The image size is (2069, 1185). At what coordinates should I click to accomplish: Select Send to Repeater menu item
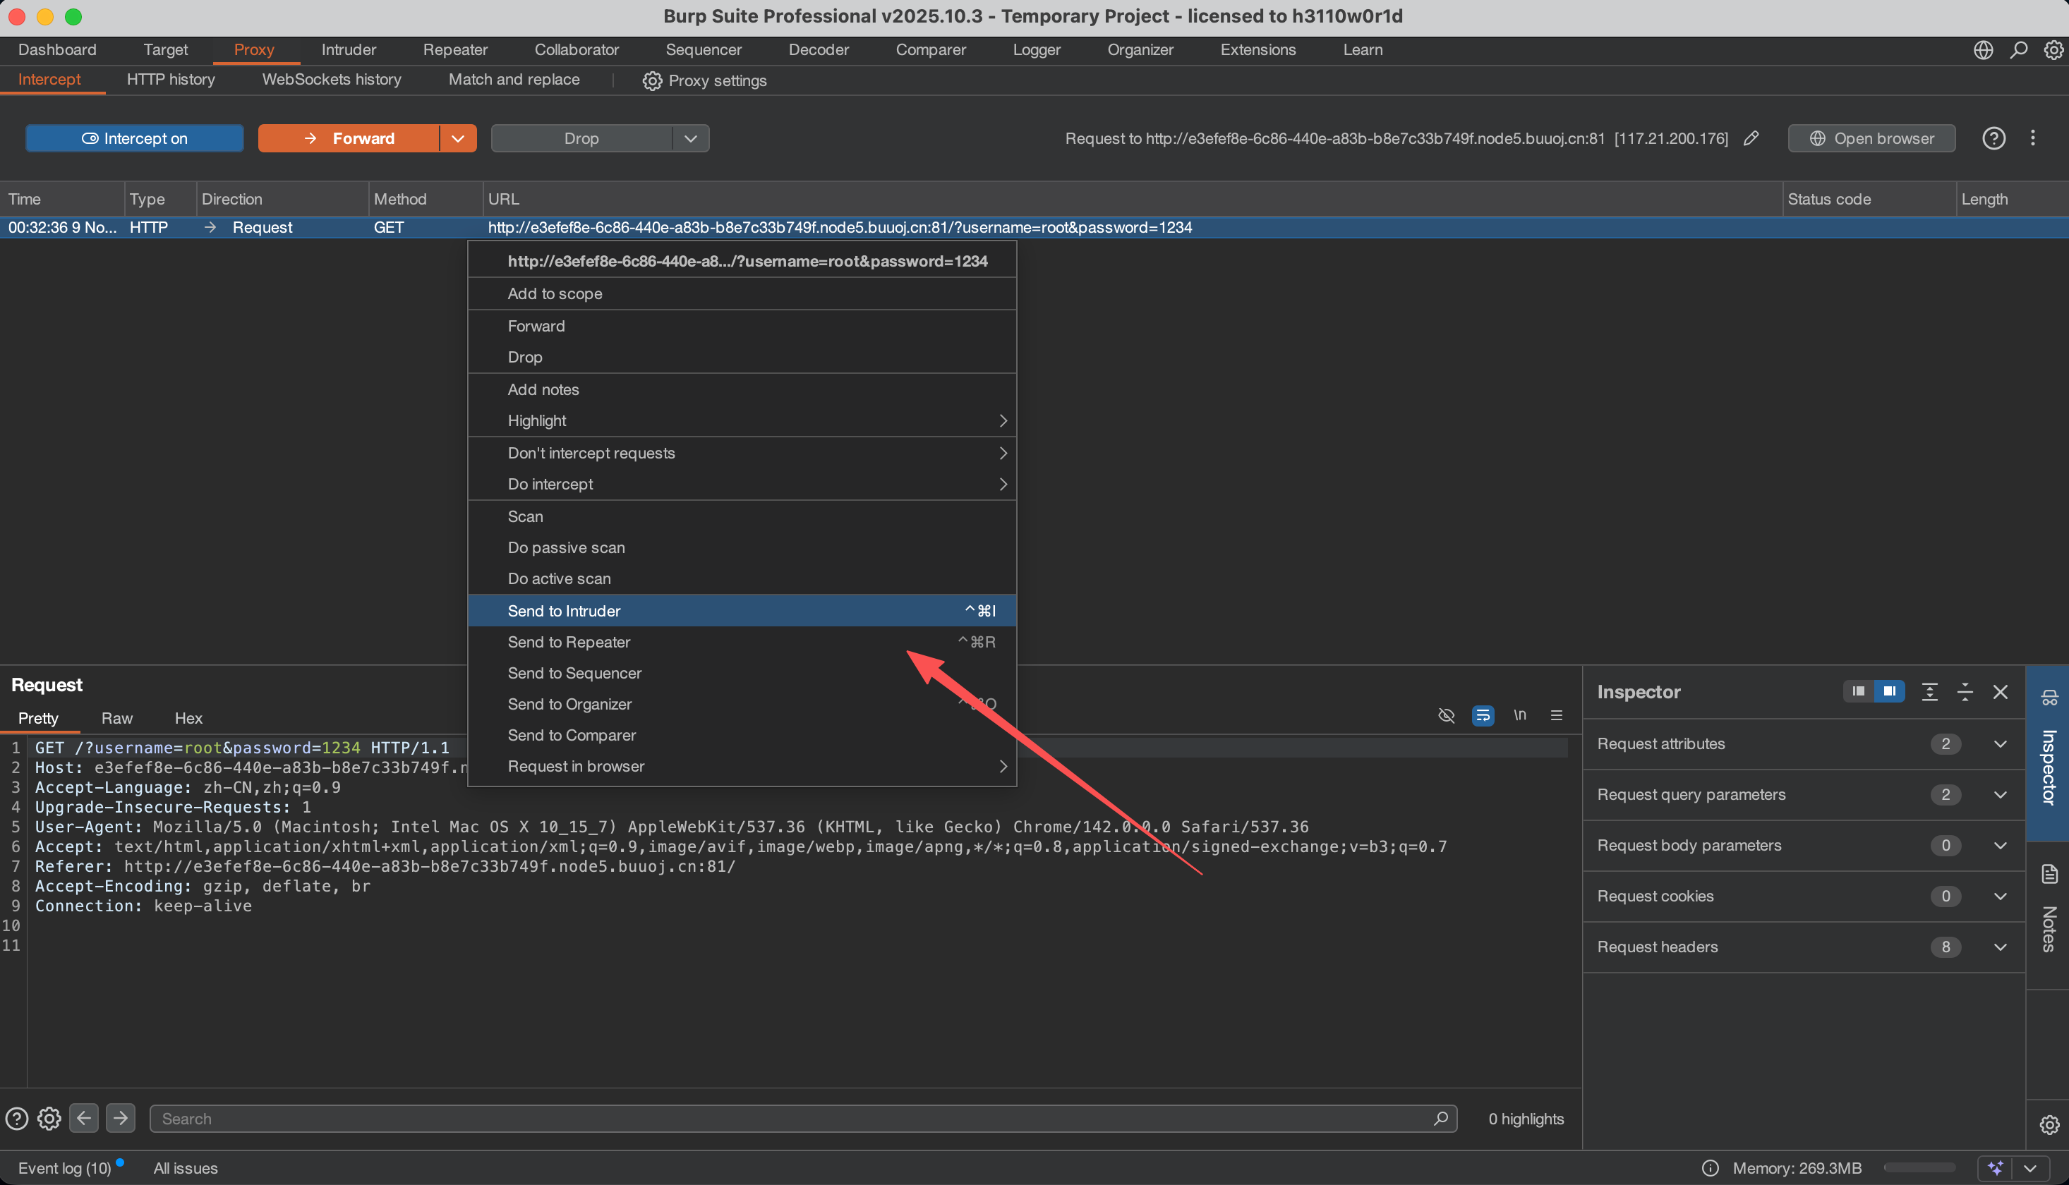(569, 642)
